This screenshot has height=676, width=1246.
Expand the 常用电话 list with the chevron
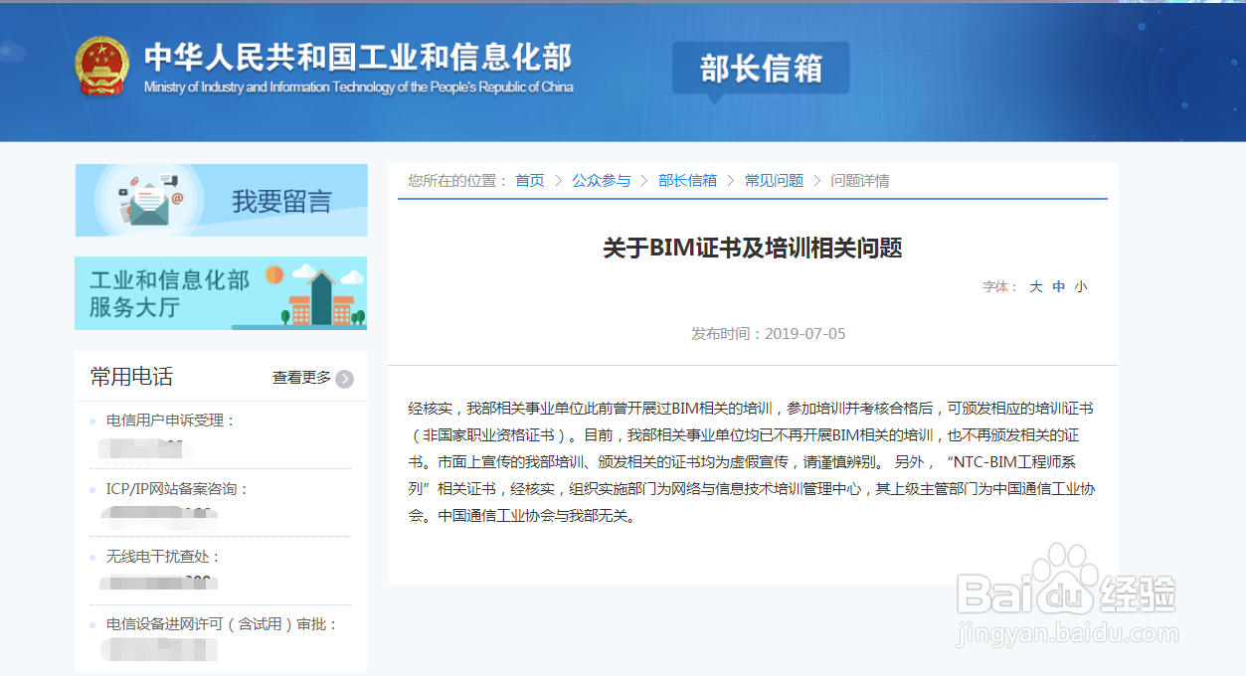tap(345, 378)
